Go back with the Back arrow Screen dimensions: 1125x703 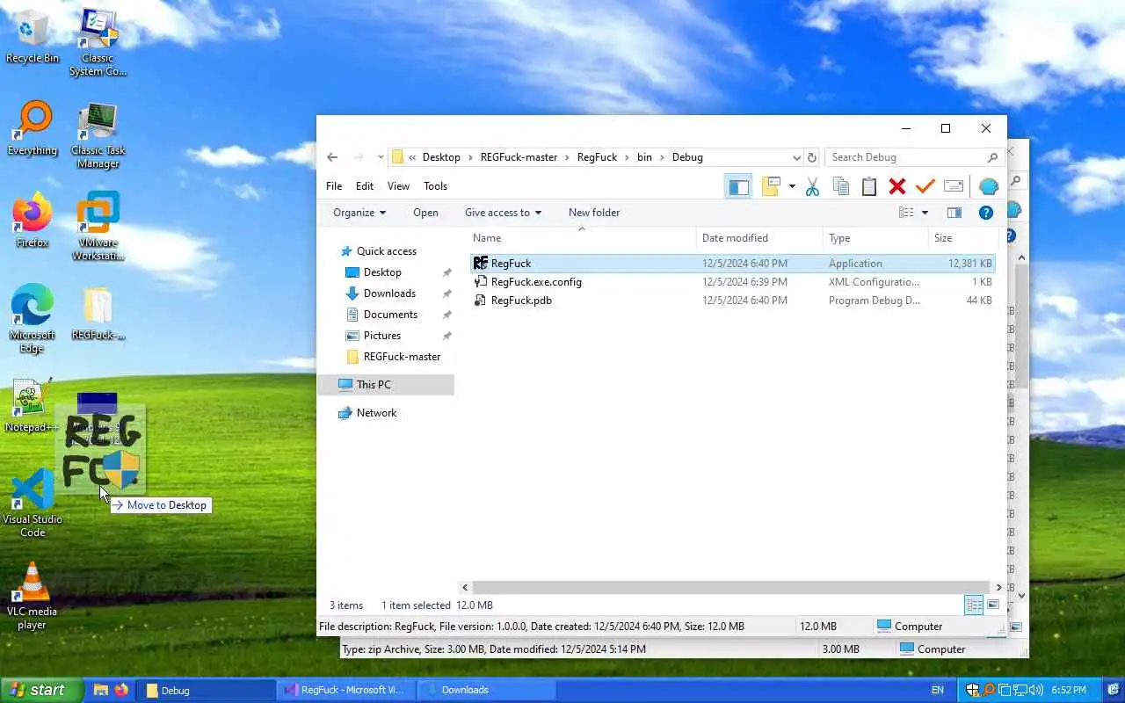pyautogui.click(x=331, y=157)
